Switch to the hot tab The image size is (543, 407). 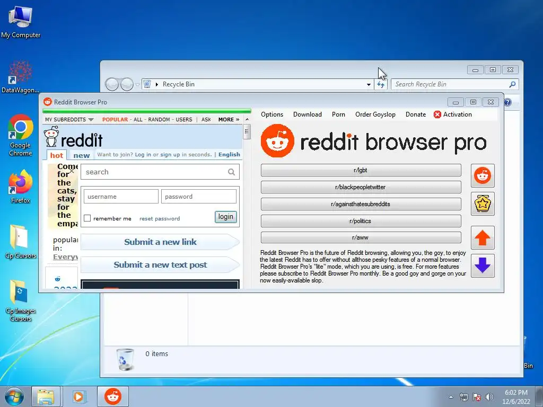click(56, 155)
